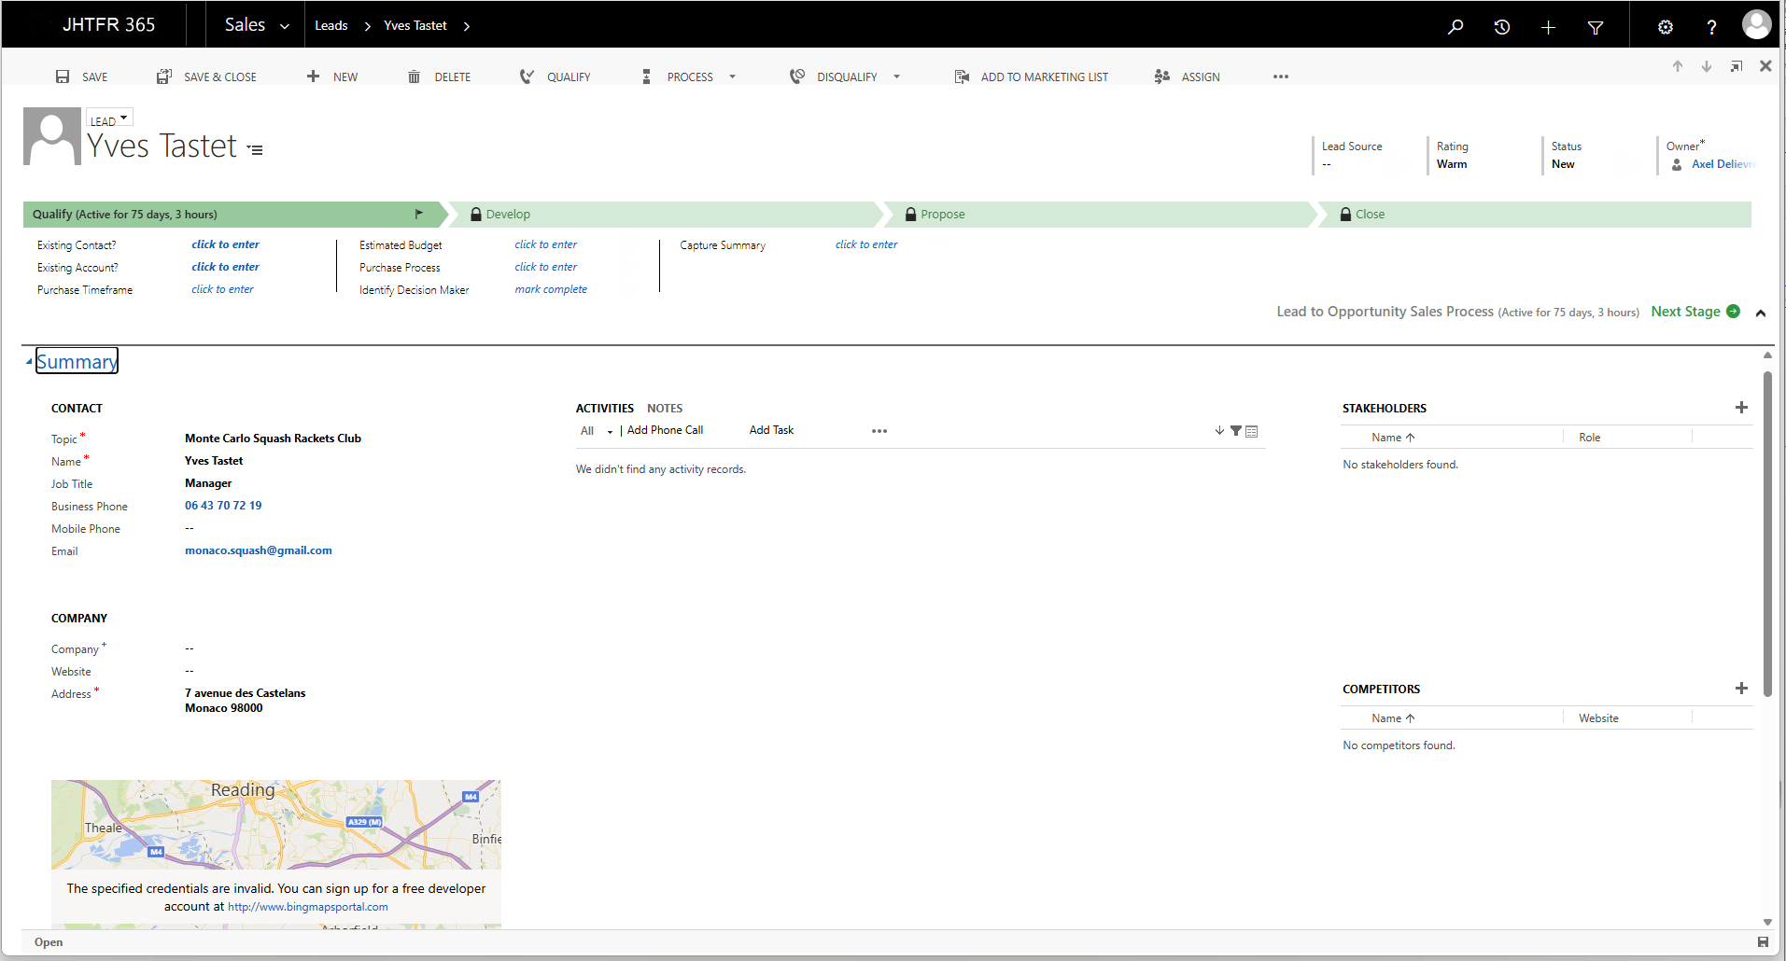Image resolution: width=1786 pixels, height=961 pixels.
Task: Mark Identify Decision Maker complete
Action: [x=551, y=289]
